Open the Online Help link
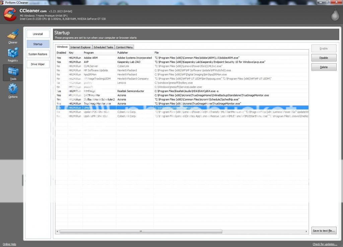This screenshot has width=343, height=247. coord(9,244)
